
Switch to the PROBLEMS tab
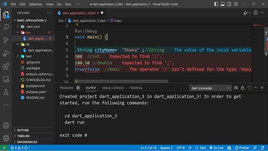(x=67, y=88)
